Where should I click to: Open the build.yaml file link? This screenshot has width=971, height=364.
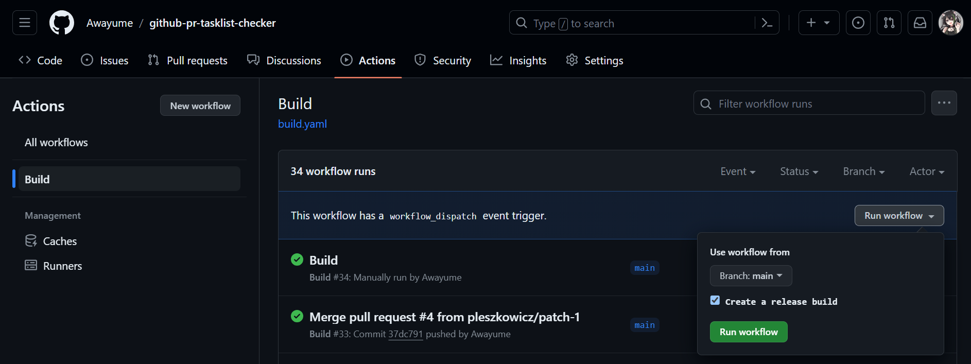(x=302, y=124)
